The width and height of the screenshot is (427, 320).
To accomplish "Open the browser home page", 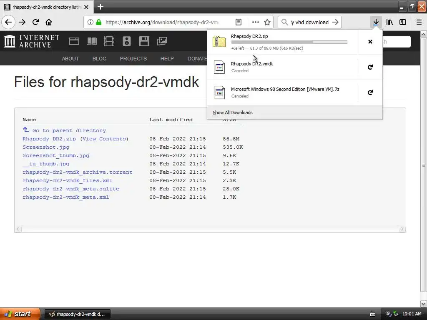I will (x=49, y=22).
